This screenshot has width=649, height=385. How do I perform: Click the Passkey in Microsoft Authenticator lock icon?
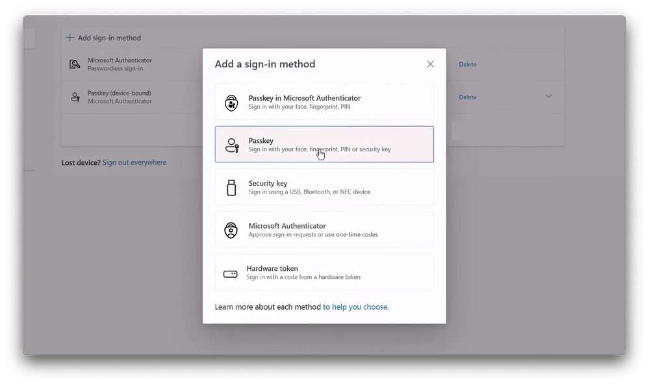tap(231, 103)
